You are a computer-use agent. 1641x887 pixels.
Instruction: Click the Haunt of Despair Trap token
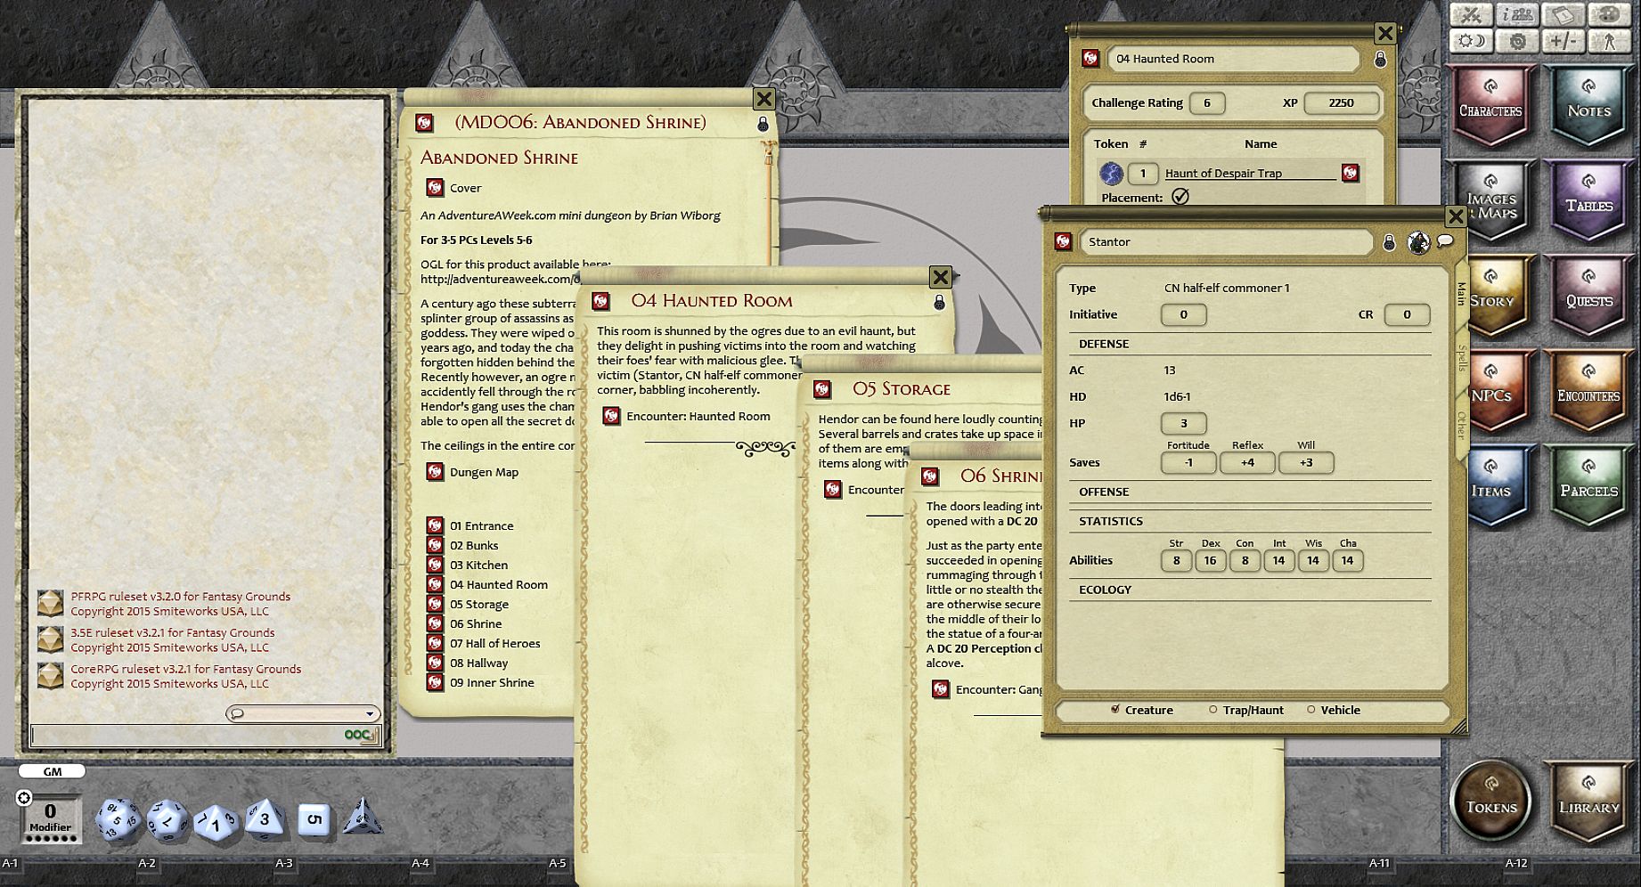(x=1111, y=174)
